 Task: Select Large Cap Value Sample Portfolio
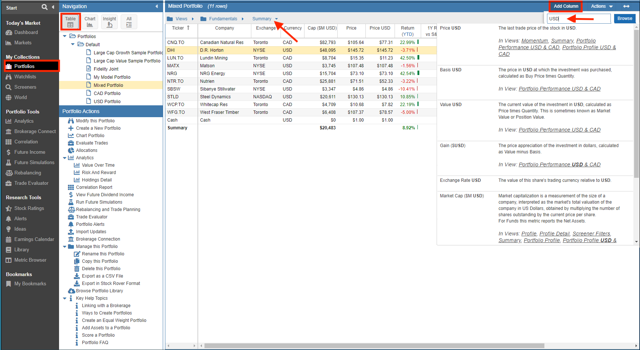pos(127,61)
